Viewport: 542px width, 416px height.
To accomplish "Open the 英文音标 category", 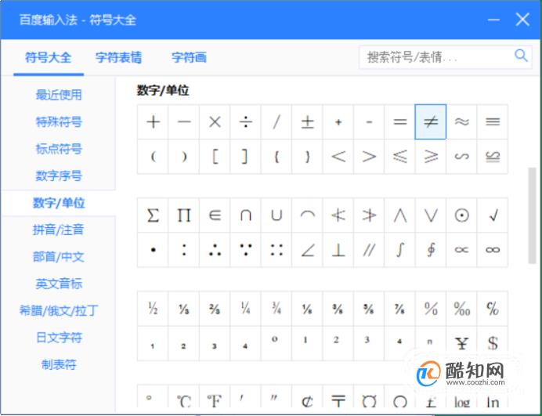I will click(x=59, y=284).
